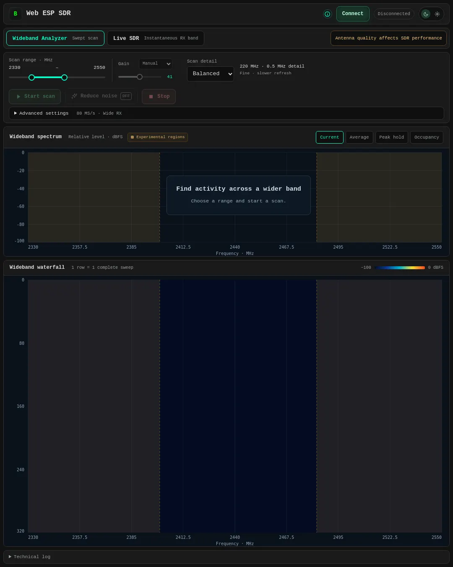Switch to light theme sun icon
The height and width of the screenshot is (567, 453).
point(437,14)
